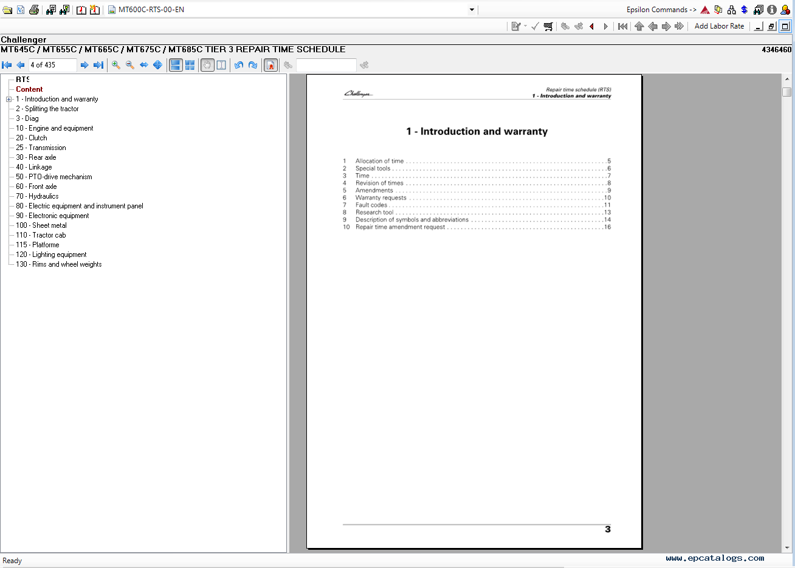This screenshot has width=795, height=568.
Task: Click the shopping cart icon
Action: pos(548,26)
